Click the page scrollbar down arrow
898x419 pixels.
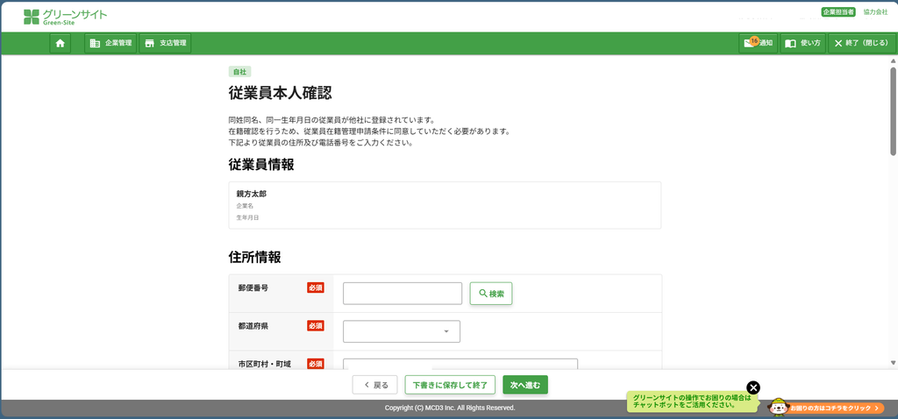(x=893, y=363)
